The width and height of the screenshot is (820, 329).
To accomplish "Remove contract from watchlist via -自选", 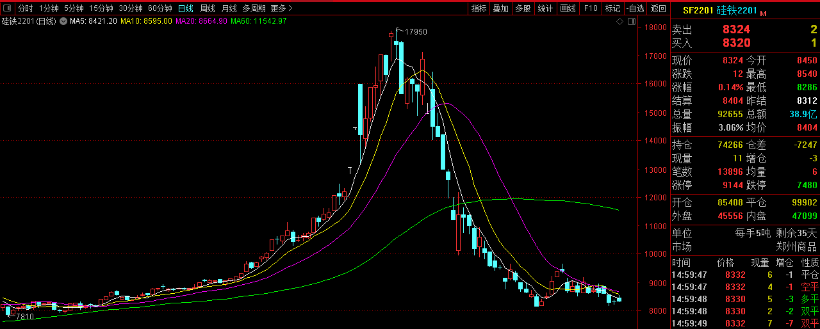I will [635, 8].
